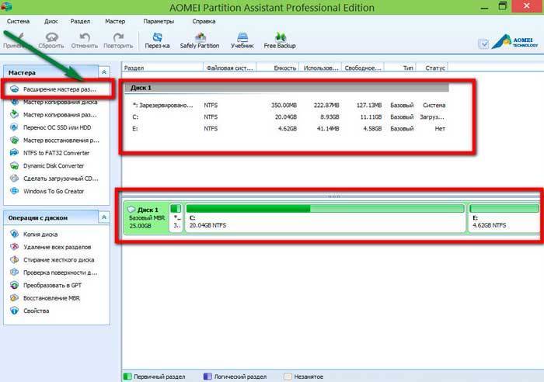Select the E: partition row in table

tap(288, 129)
